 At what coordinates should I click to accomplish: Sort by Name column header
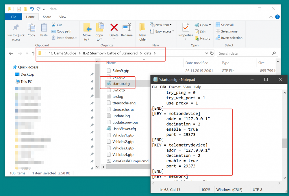[x=111, y=63]
